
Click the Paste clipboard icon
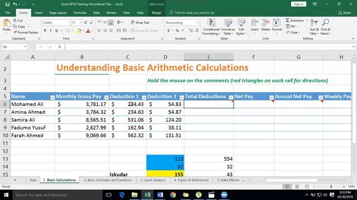[x=6, y=23]
